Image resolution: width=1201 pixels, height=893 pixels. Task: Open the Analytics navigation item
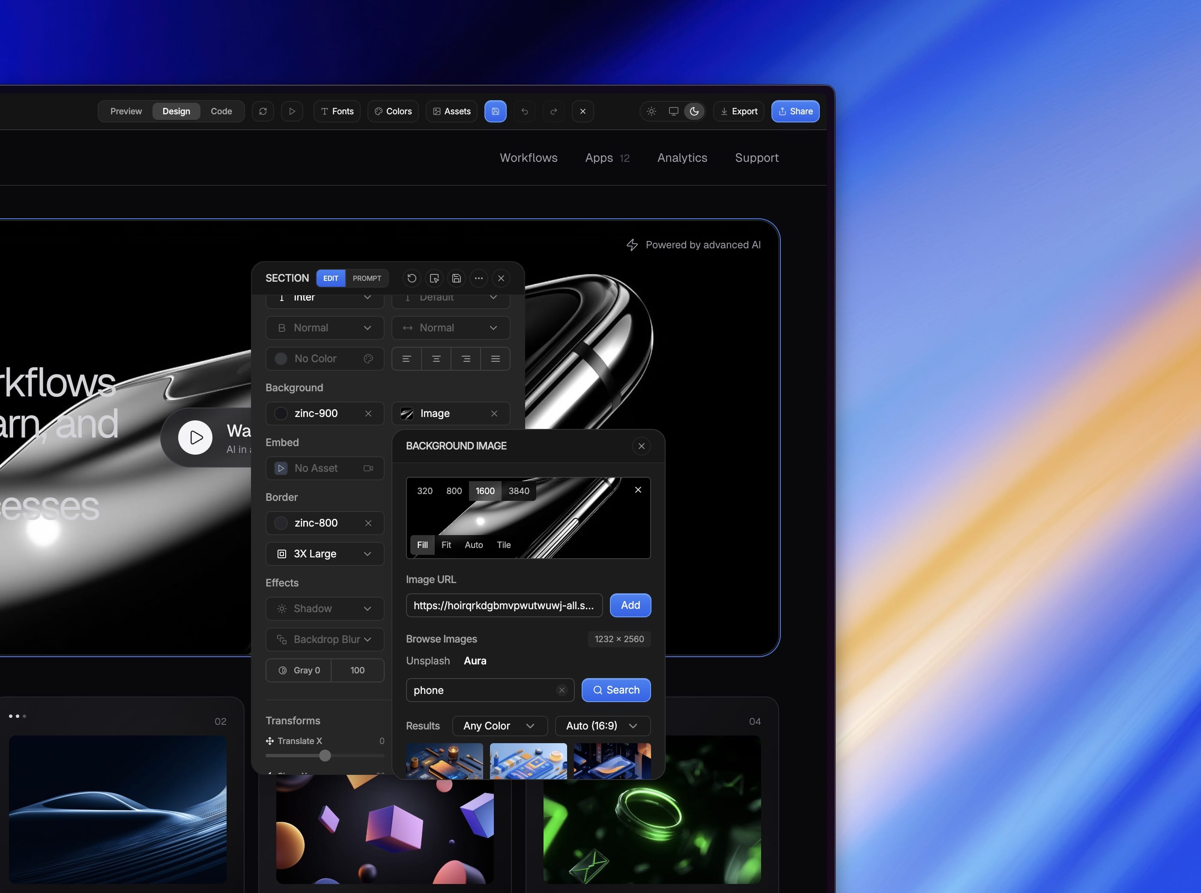pos(682,158)
